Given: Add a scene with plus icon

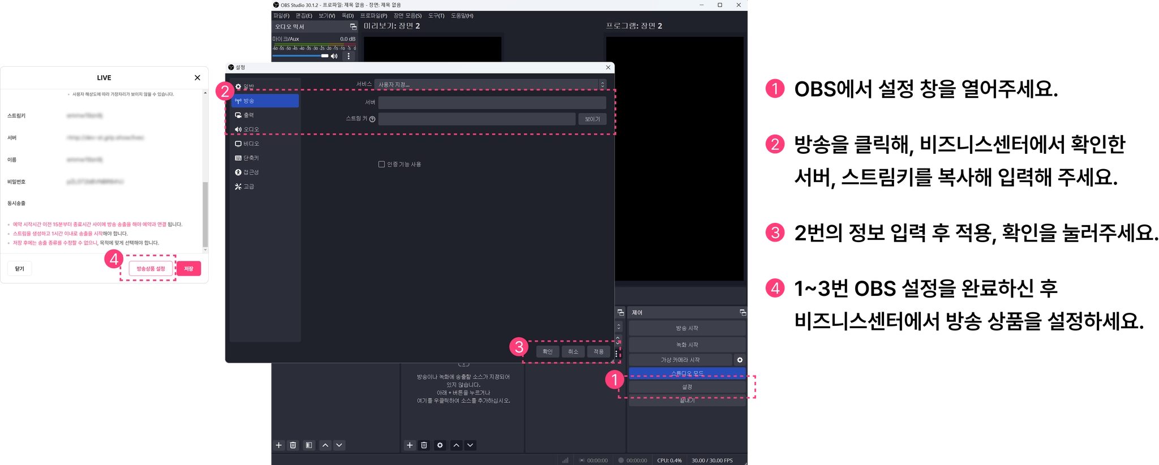Looking at the screenshot, I should click(279, 445).
